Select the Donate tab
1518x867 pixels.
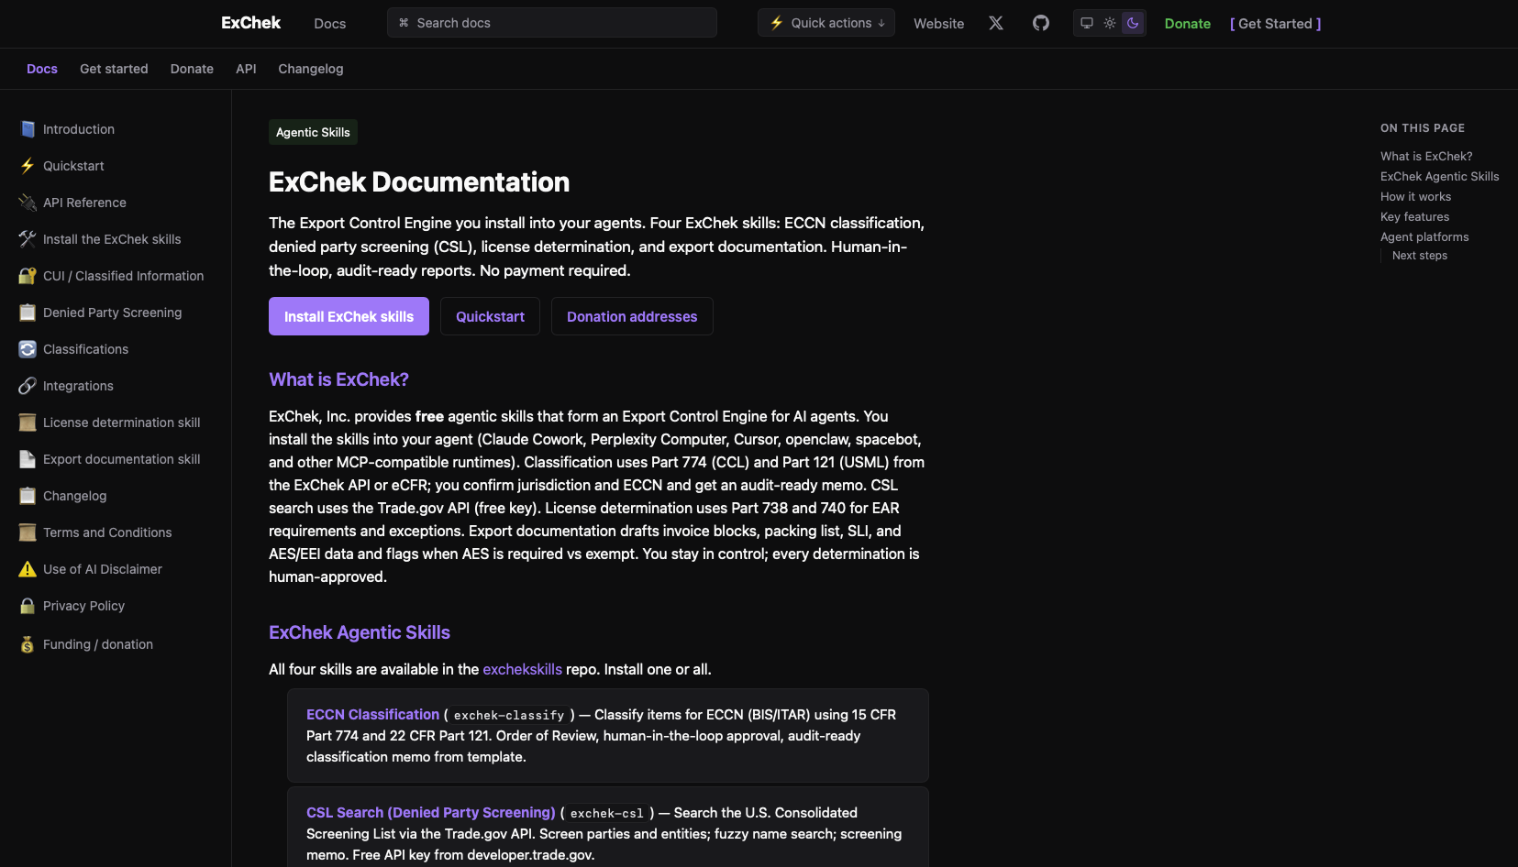click(x=192, y=69)
